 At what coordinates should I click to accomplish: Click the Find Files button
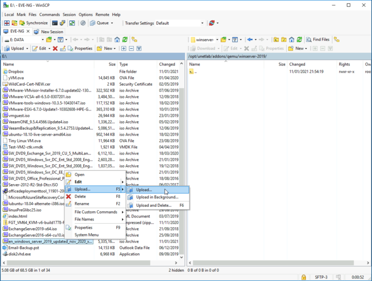(318, 40)
